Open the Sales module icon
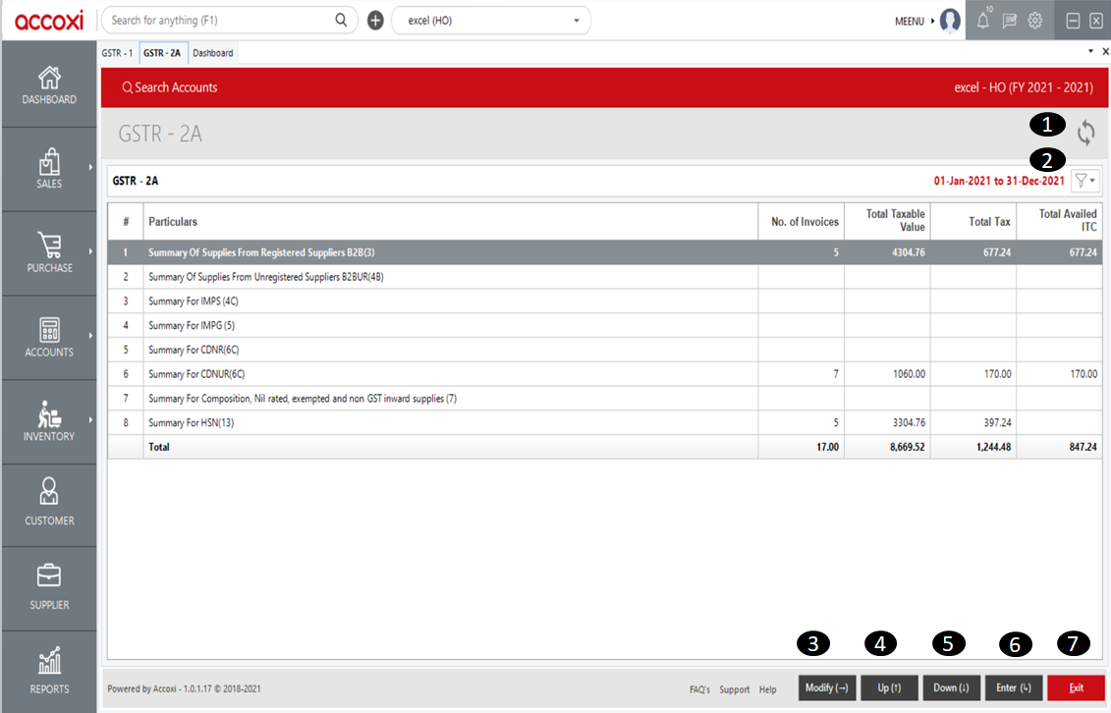The image size is (1111, 713). (x=49, y=161)
